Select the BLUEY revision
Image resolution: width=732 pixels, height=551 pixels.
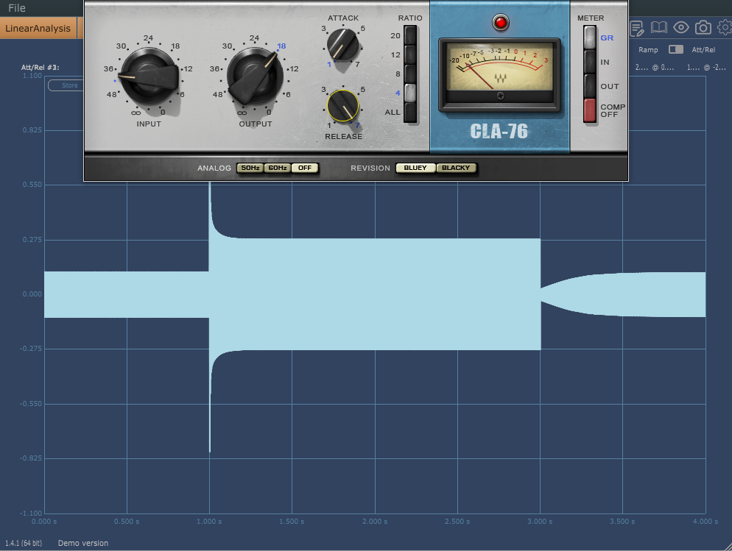pos(415,168)
